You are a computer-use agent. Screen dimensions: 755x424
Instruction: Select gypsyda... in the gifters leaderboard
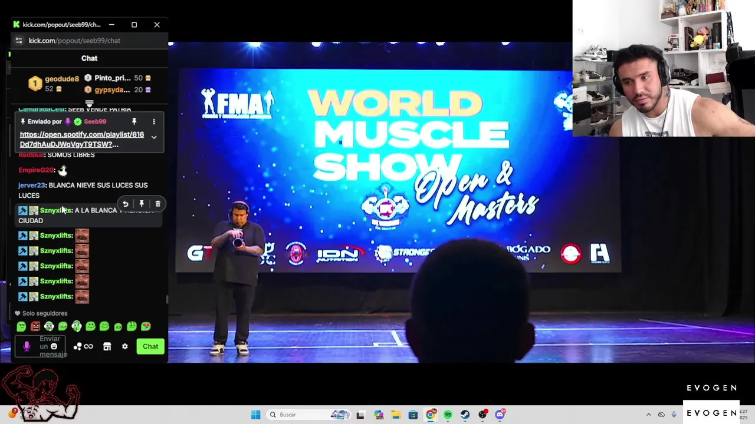(x=112, y=90)
